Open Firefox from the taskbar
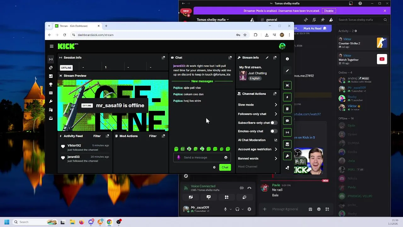Image resolution: width=403 pixels, height=227 pixels. coord(82,222)
